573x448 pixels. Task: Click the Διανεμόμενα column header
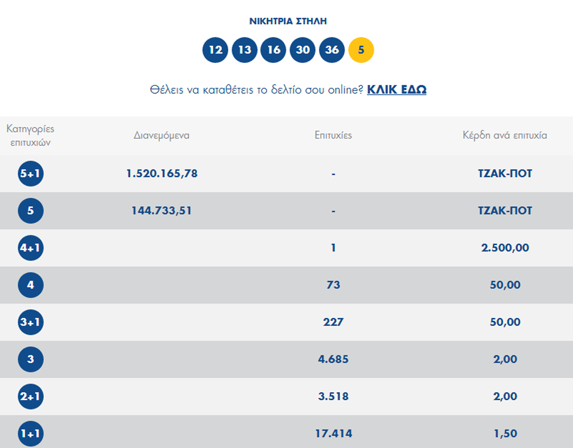click(x=161, y=135)
